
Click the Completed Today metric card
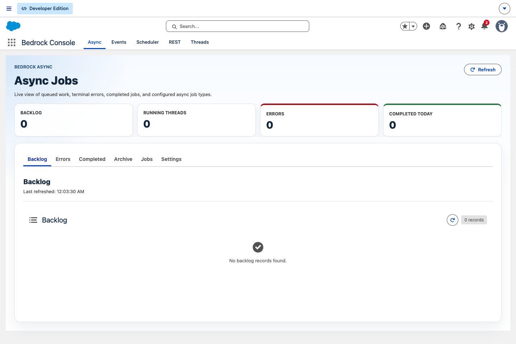pos(442,120)
